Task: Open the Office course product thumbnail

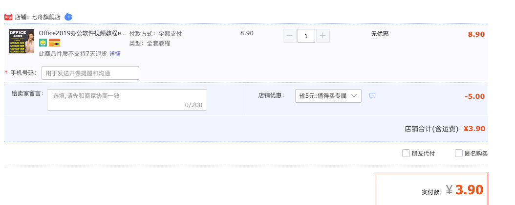Action: (x=21, y=41)
